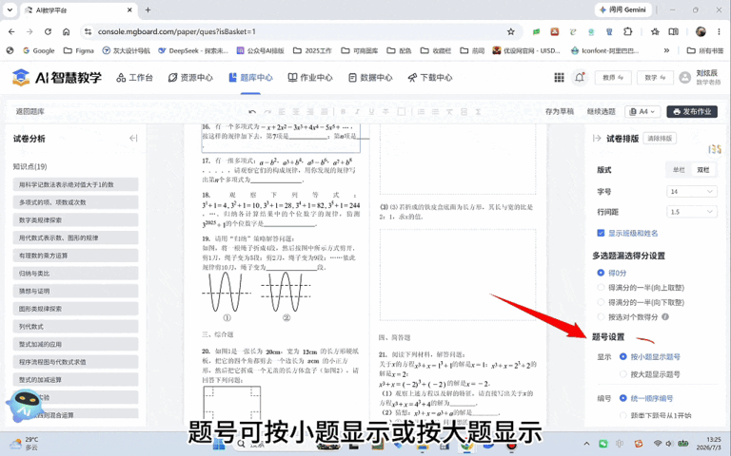Viewport: 731px width, 456px height.
Task: Click the AI robot assistant mascot
Action: point(25,404)
